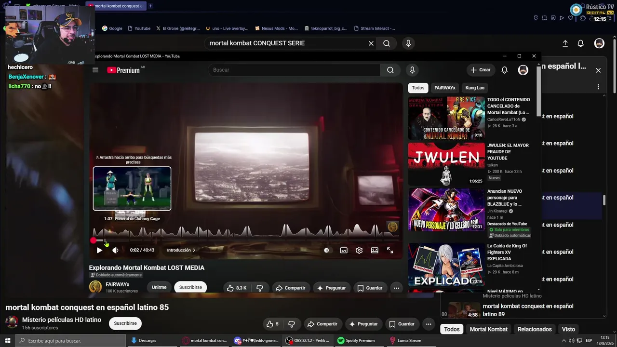Open account avatar menu in popup window
The image size is (617, 347).
coord(523,70)
